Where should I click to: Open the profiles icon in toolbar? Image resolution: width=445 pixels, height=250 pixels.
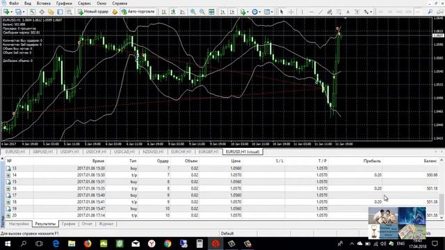coord(19,12)
